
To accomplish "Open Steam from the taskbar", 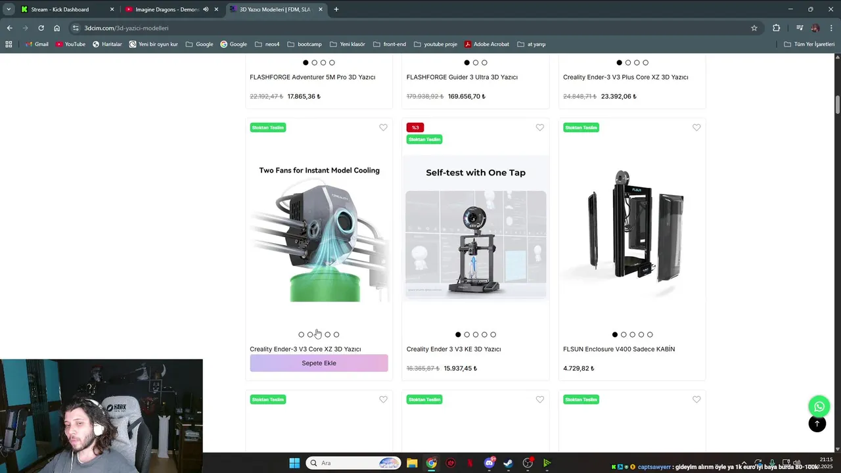I will pyautogui.click(x=509, y=463).
